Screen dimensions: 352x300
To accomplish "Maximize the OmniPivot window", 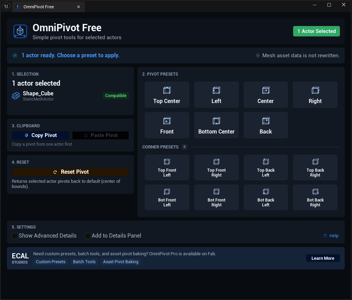I will coord(329,5).
